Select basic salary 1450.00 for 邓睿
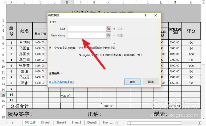Viewport: 206px width, 126px height. 40,83
